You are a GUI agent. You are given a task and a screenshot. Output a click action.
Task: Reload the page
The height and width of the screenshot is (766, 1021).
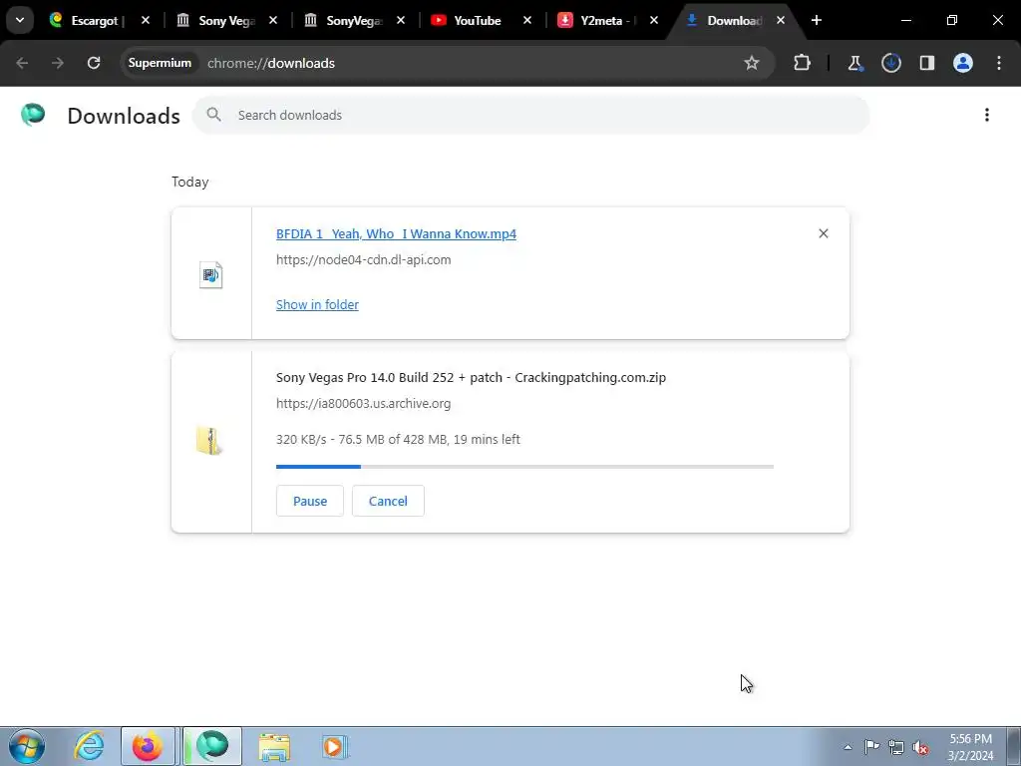click(x=94, y=63)
